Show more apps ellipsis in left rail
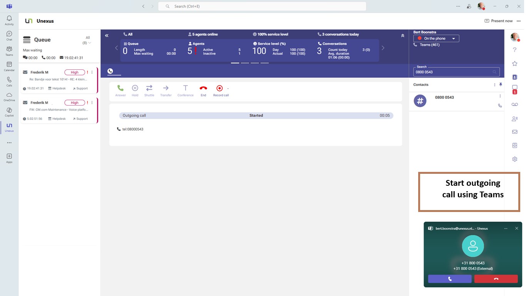The height and width of the screenshot is (296, 526). tap(9, 143)
